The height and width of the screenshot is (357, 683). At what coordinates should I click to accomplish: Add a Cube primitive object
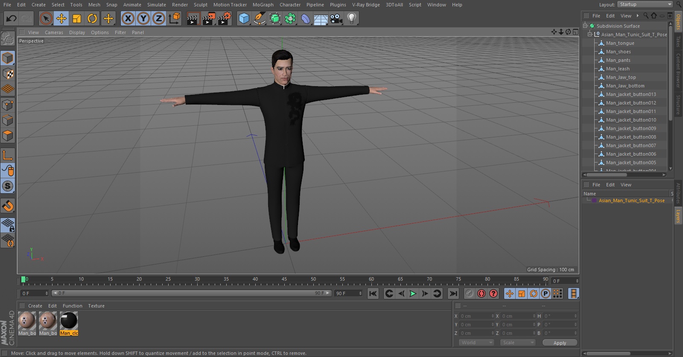pyautogui.click(x=244, y=18)
